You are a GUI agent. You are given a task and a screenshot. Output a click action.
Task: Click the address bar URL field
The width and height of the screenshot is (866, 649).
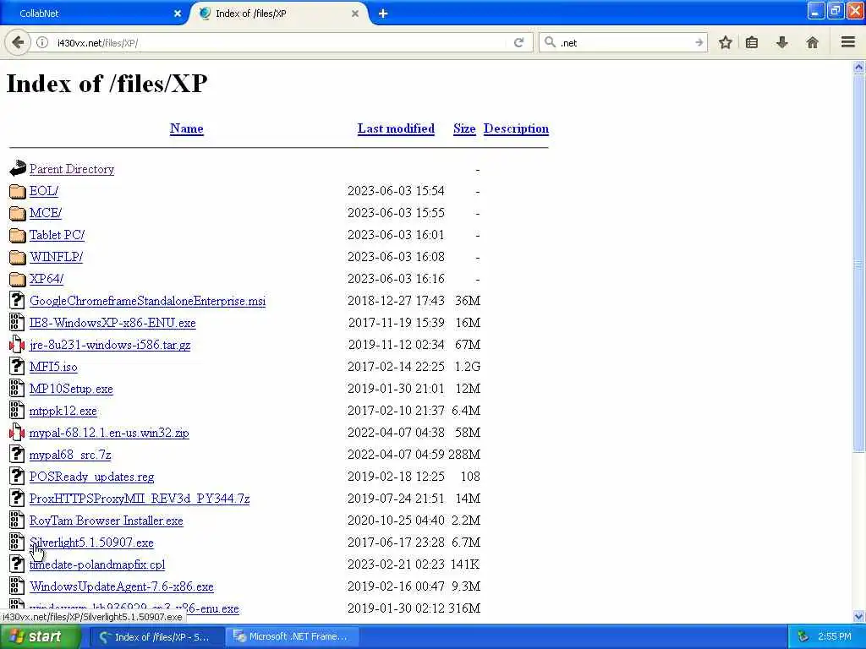pos(279,42)
